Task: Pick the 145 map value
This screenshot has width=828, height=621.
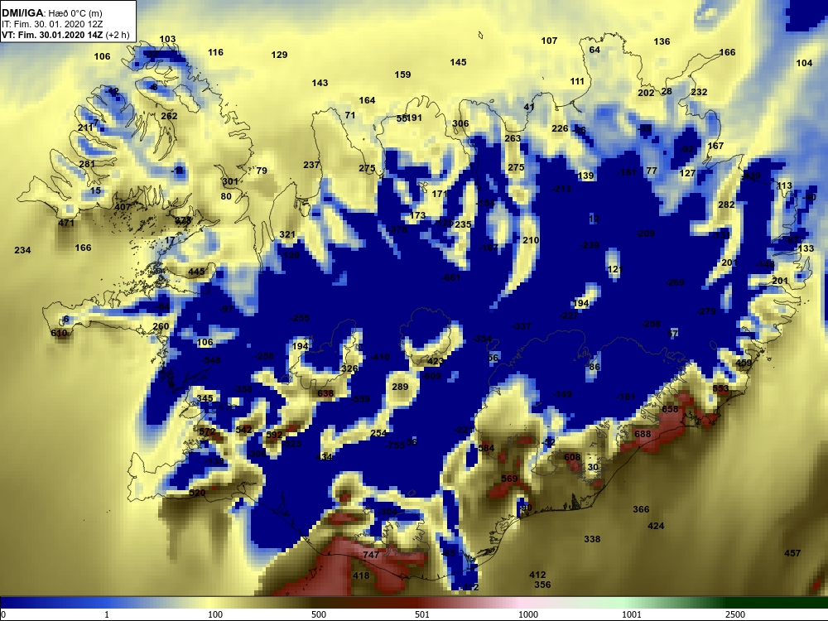Action: 459,62
